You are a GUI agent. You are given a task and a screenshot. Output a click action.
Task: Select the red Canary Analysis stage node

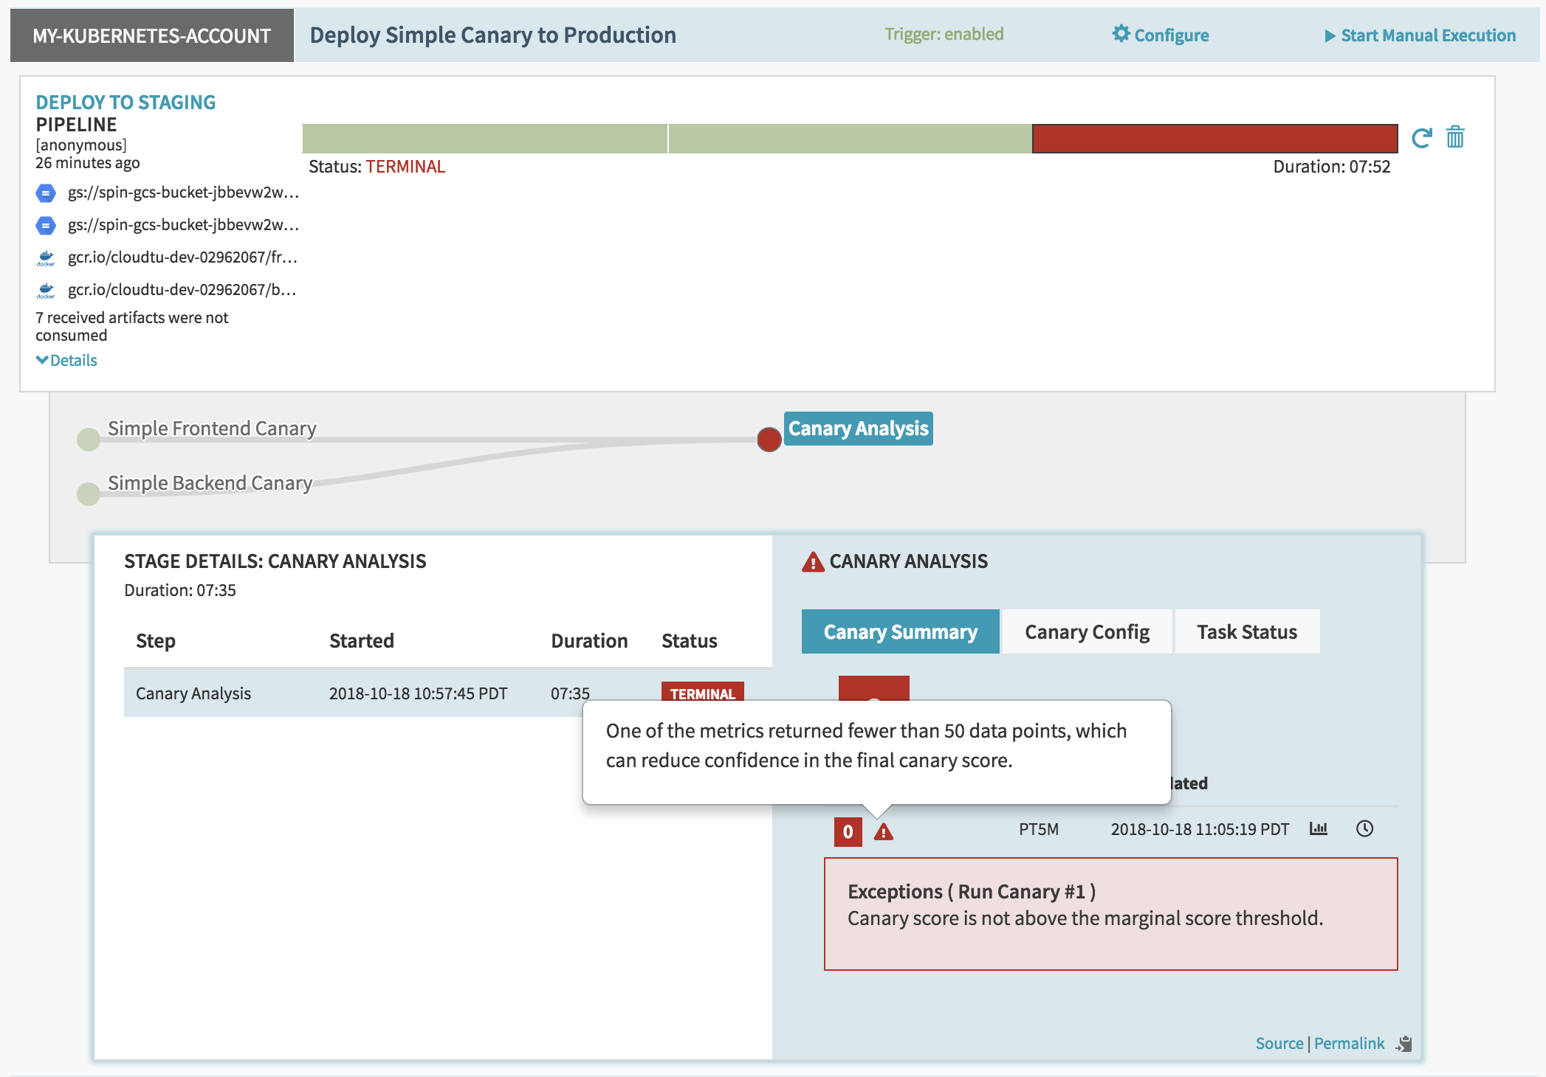click(769, 440)
